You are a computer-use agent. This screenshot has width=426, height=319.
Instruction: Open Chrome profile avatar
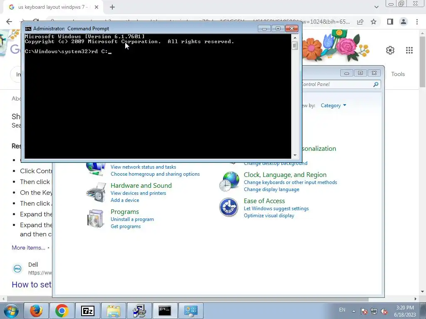(404, 22)
